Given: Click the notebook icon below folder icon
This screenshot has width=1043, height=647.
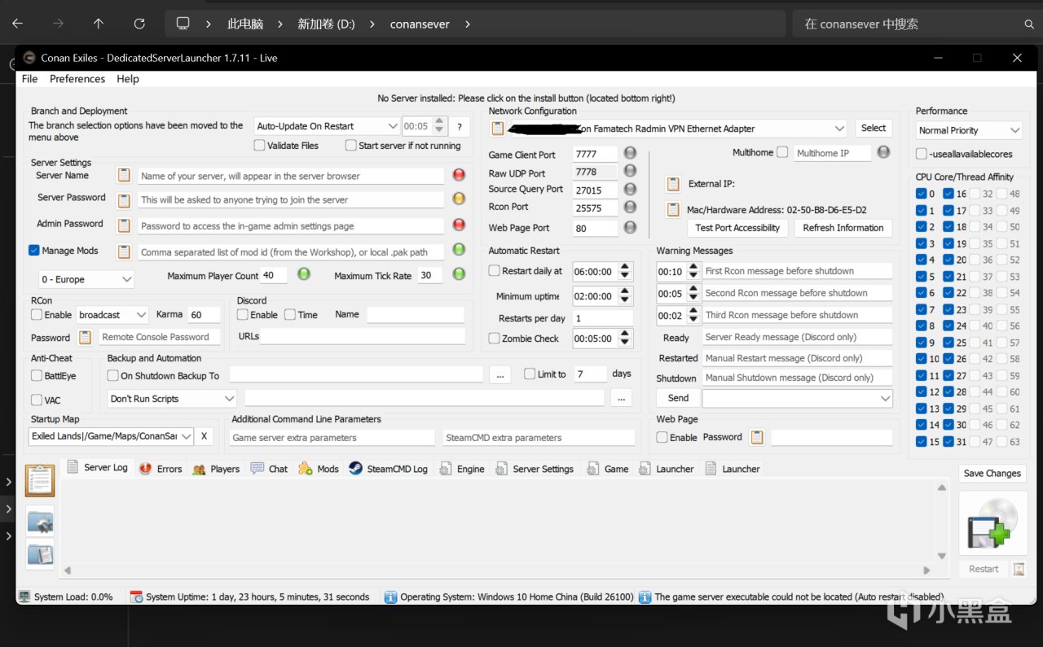Looking at the screenshot, I should (40, 554).
